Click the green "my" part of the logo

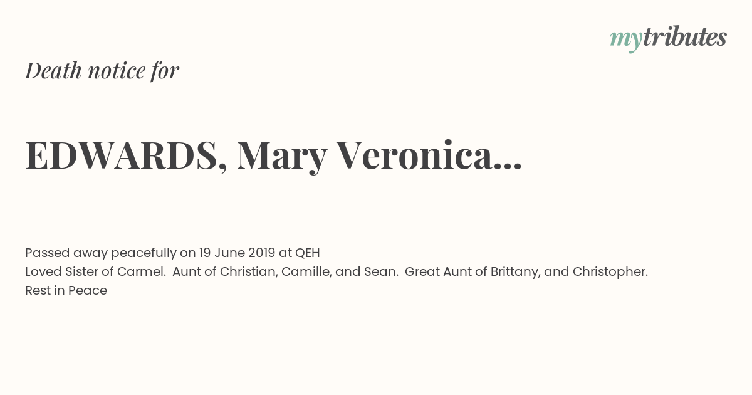[x=626, y=41]
